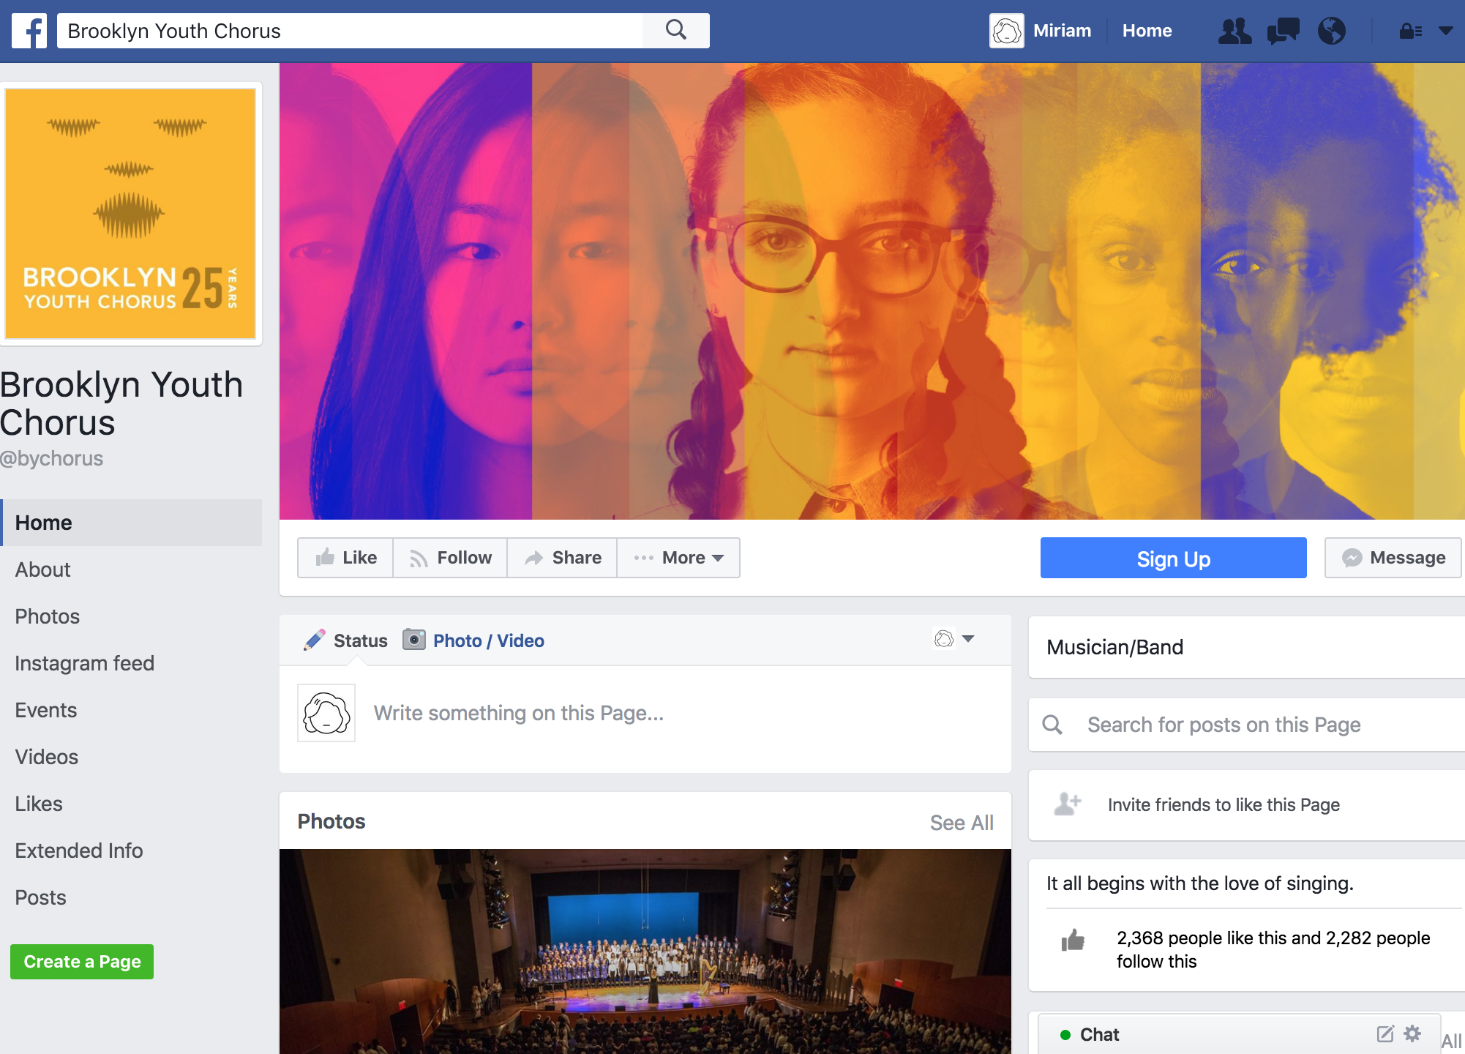This screenshot has height=1054, width=1465.
Task: Click the Musician/Band category link
Action: tap(1114, 647)
